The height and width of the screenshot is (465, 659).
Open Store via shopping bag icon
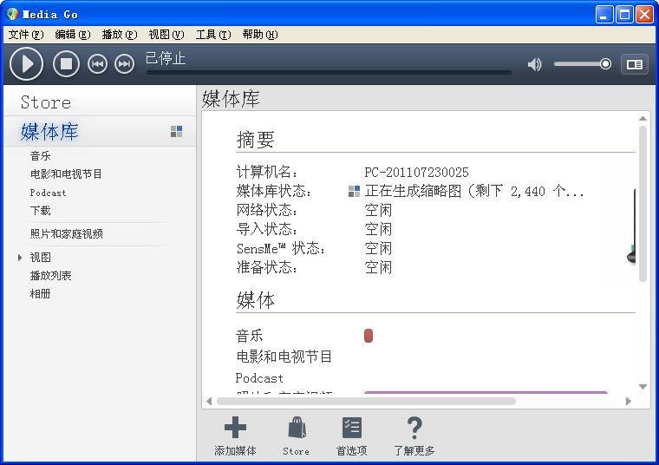(297, 428)
